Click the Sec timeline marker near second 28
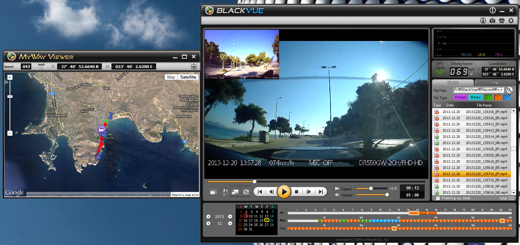 click(x=394, y=229)
